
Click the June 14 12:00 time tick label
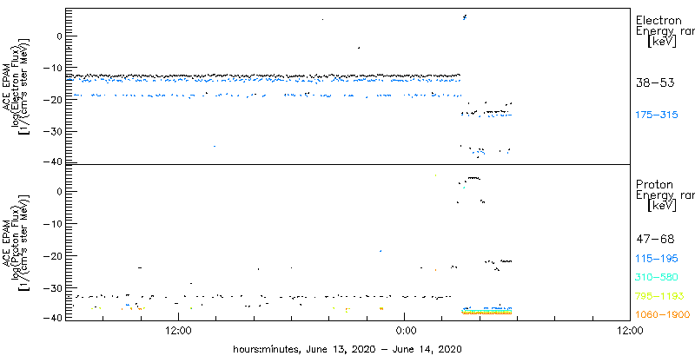pos(630,330)
